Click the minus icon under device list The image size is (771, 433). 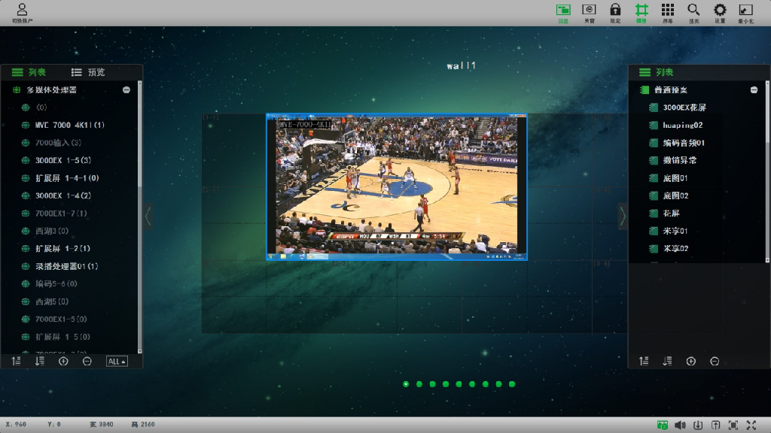point(87,362)
